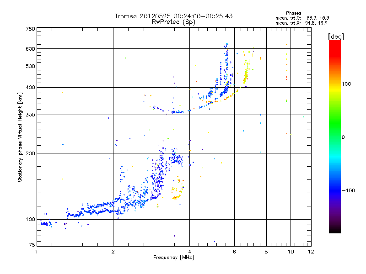
Task: Click the 'RwPretec (8p)' subtitle
Action: 173,22
